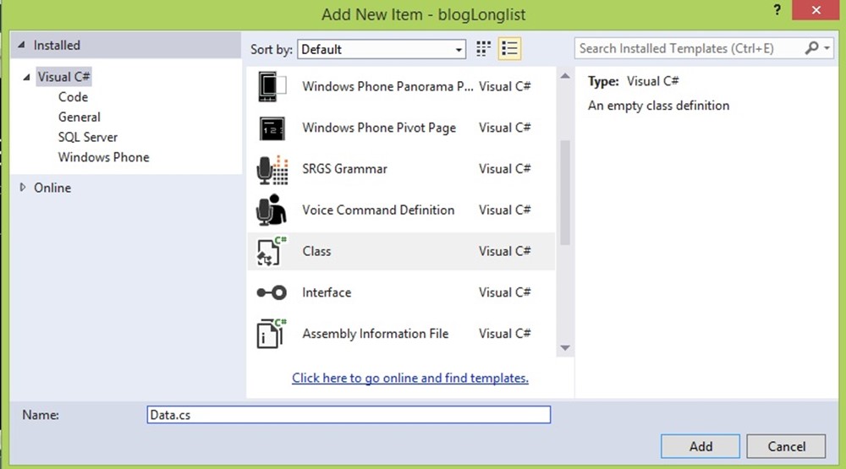Select the General category
Image resolution: width=846 pixels, height=469 pixels.
coord(79,117)
